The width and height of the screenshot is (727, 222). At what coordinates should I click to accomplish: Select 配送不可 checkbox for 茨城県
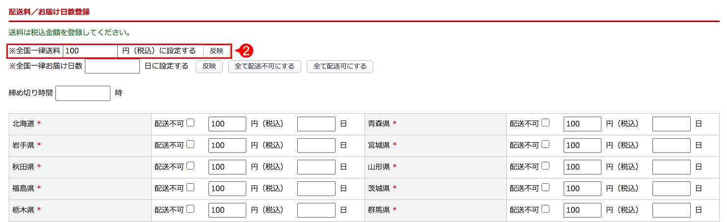pyautogui.click(x=545, y=188)
